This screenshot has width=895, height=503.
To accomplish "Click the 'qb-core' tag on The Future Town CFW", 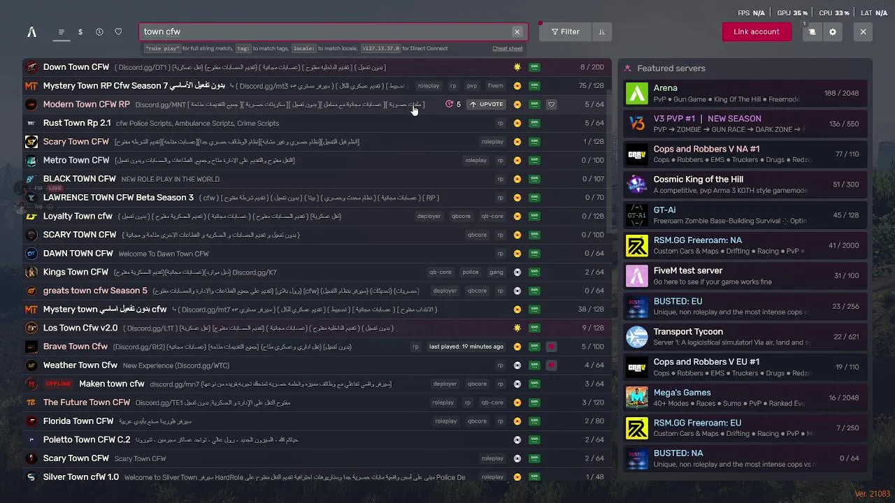I will (x=492, y=402).
